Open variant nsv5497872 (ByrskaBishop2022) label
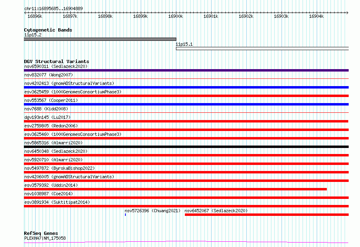The image size is (360, 247). pyautogui.click(x=59, y=168)
